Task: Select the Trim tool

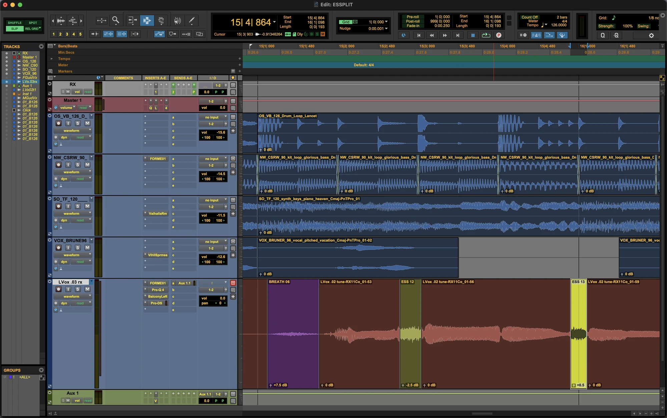Action: click(132, 21)
